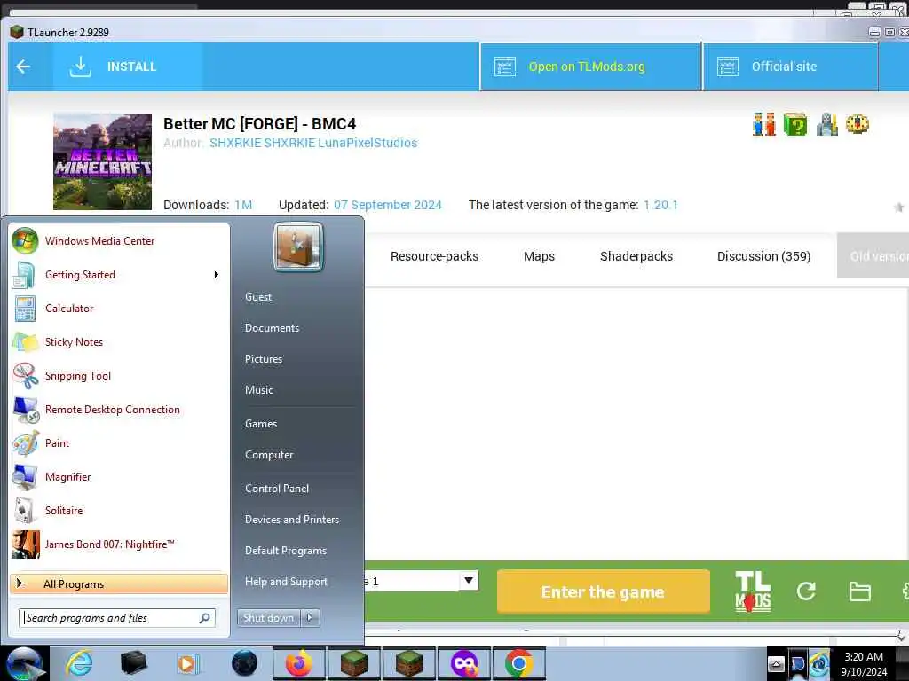
Task: Click the Shut down button
Action: click(268, 618)
